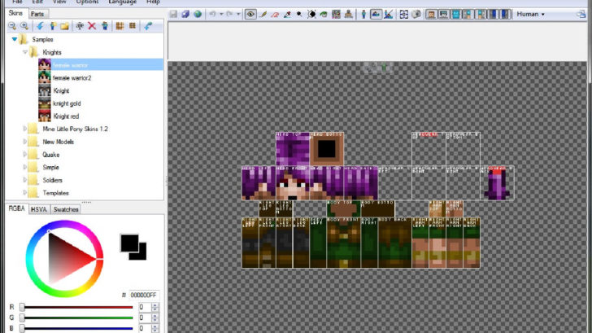
Task: Click the globe upload skin icon
Action: click(198, 15)
